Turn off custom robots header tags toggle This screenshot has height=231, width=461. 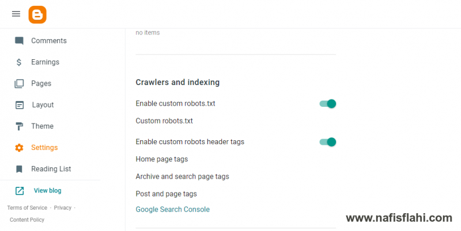click(x=327, y=142)
